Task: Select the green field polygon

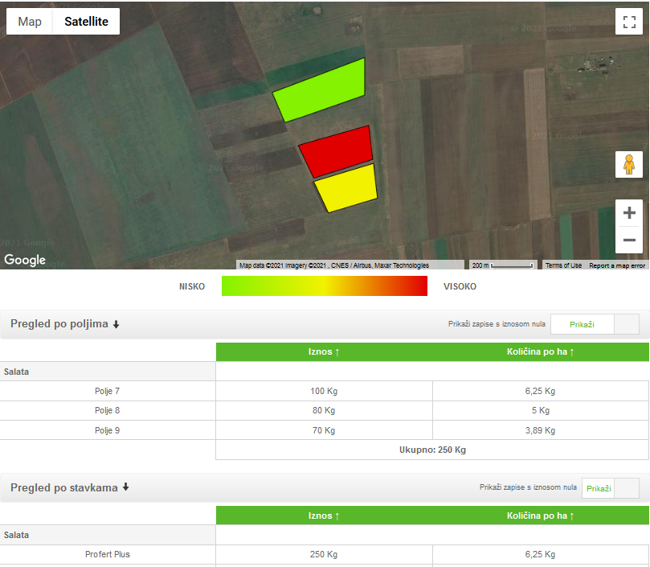Action: [x=321, y=90]
